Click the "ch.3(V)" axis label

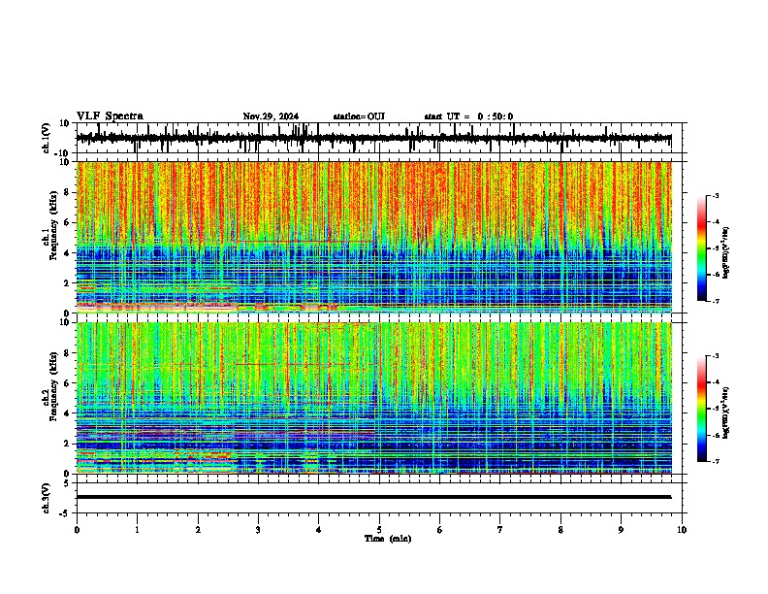[47, 498]
